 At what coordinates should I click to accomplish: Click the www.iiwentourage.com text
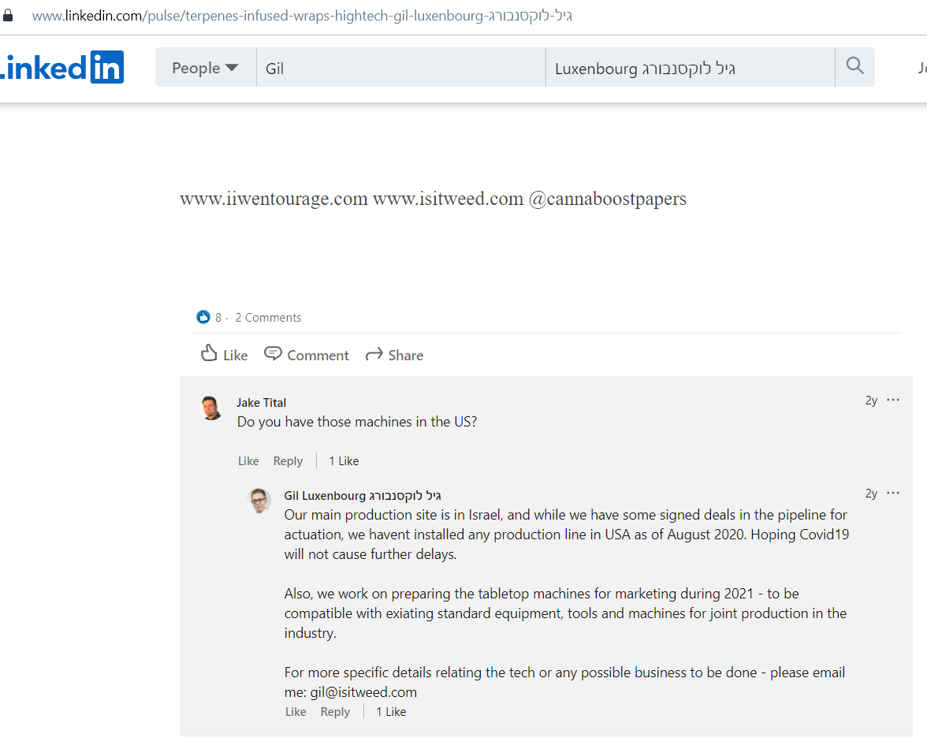(274, 199)
